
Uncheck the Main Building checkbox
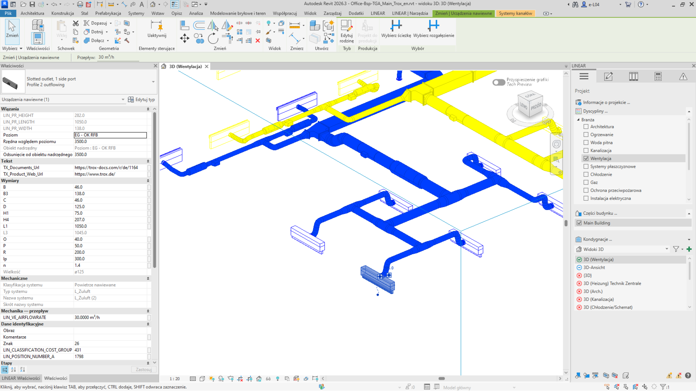tap(579, 223)
